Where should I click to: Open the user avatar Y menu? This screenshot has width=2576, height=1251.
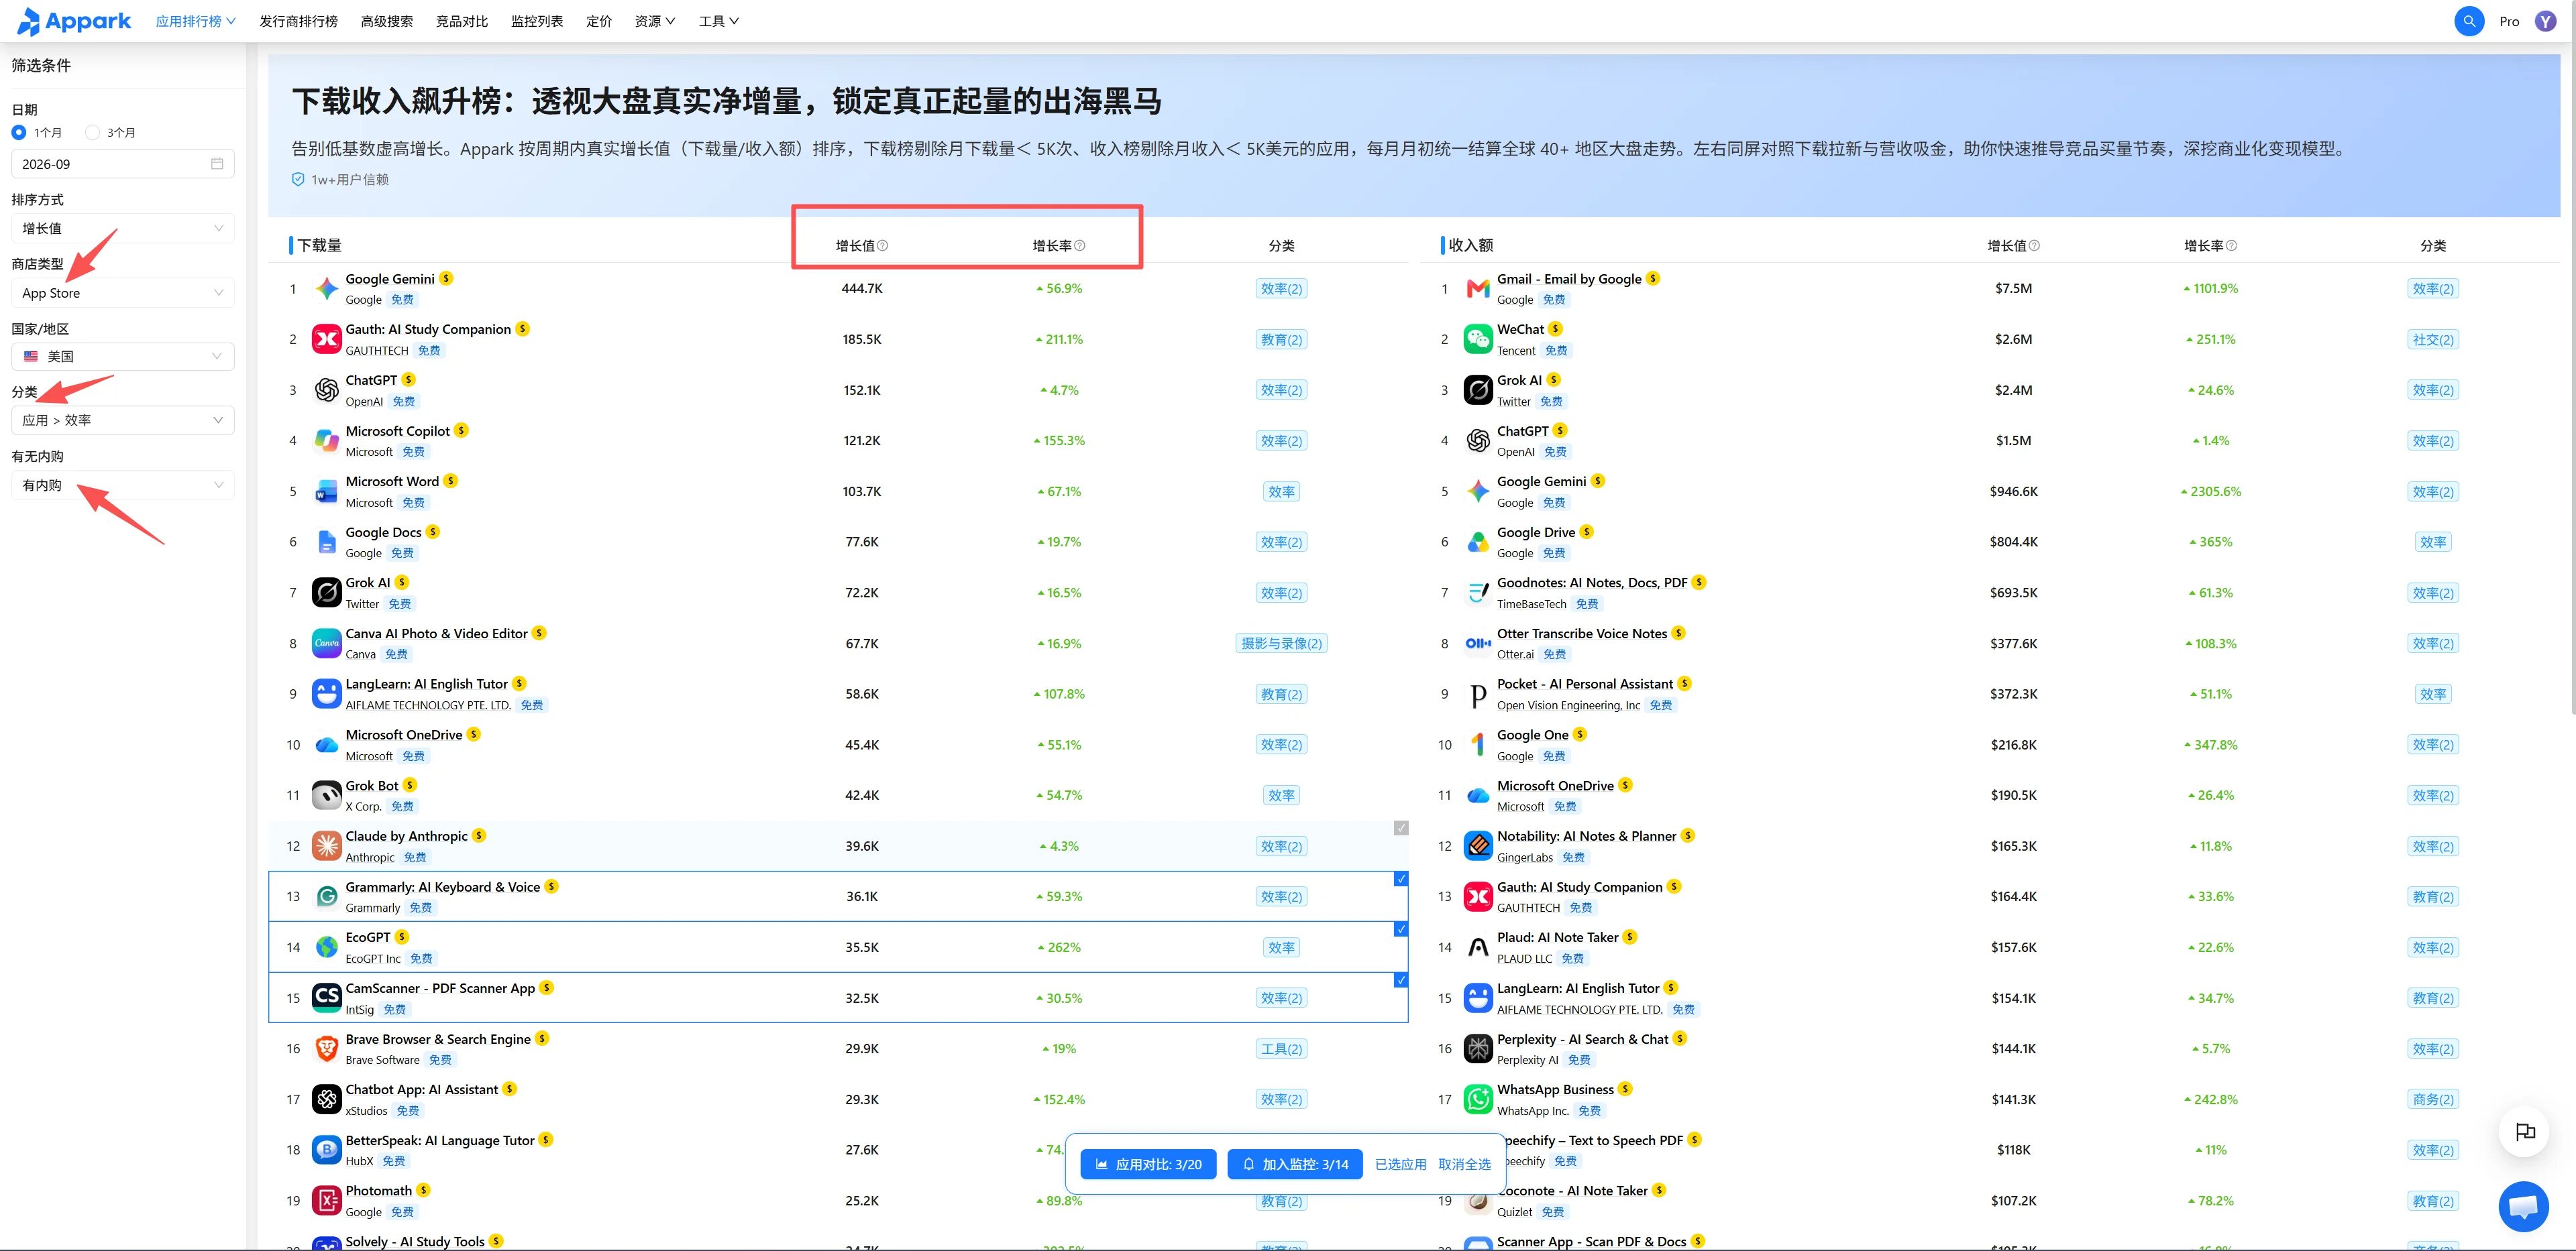pyautogui.click(x=2546, y=21)
